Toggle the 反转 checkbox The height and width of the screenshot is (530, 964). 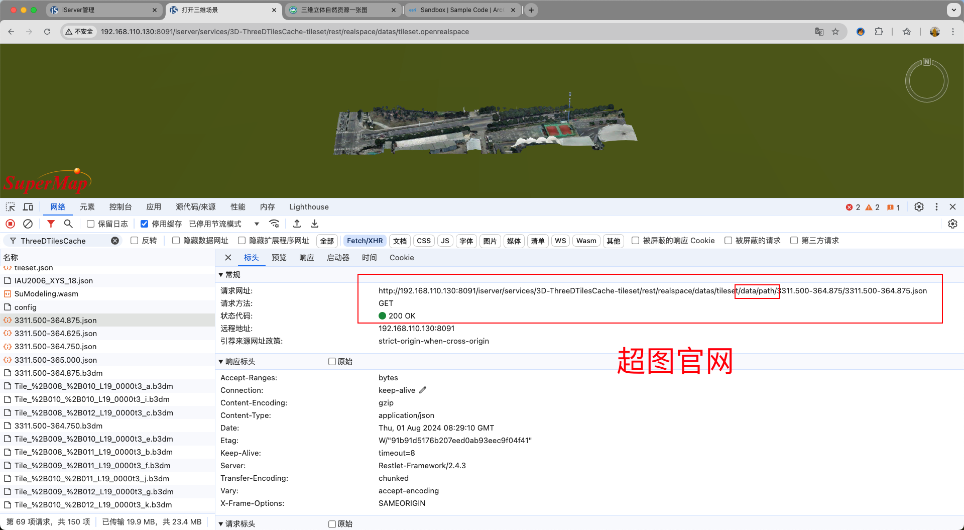click(x=134, y=241)
